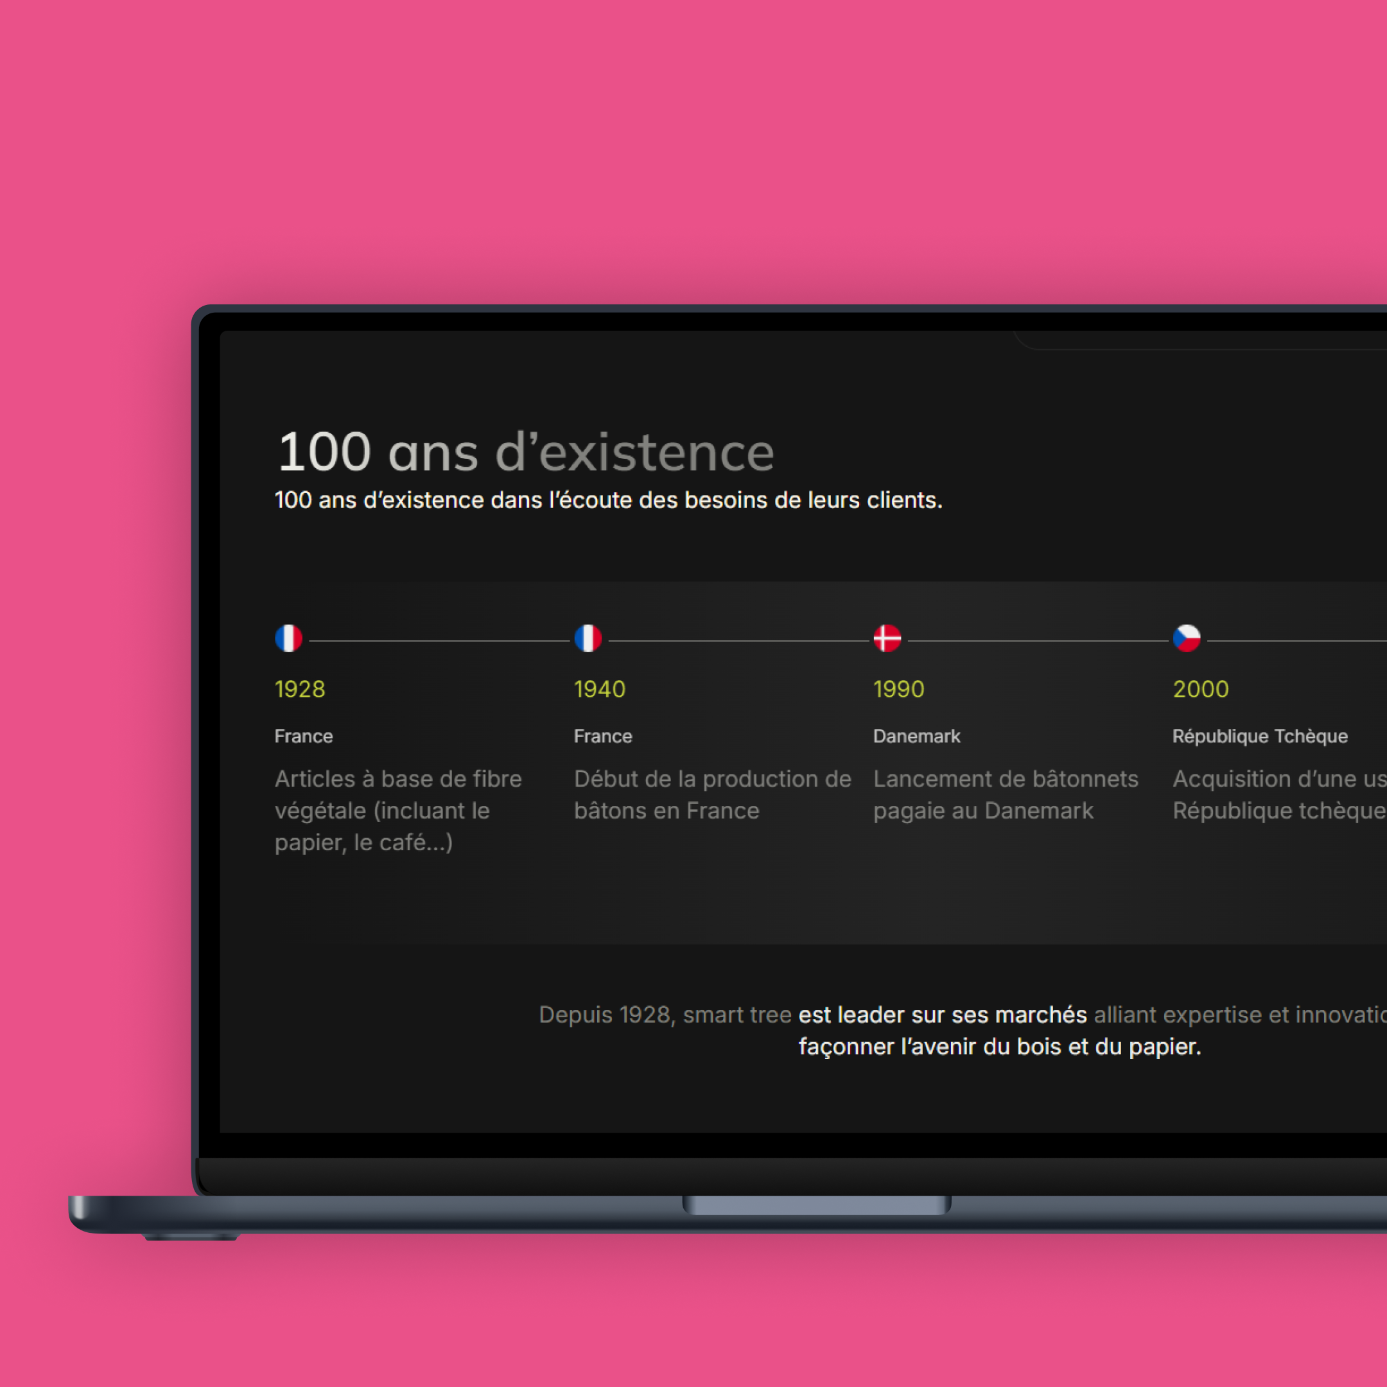The image size is (1387, 1387).
Task: Click the Danish flag icon
Action: tap(887, 638)
